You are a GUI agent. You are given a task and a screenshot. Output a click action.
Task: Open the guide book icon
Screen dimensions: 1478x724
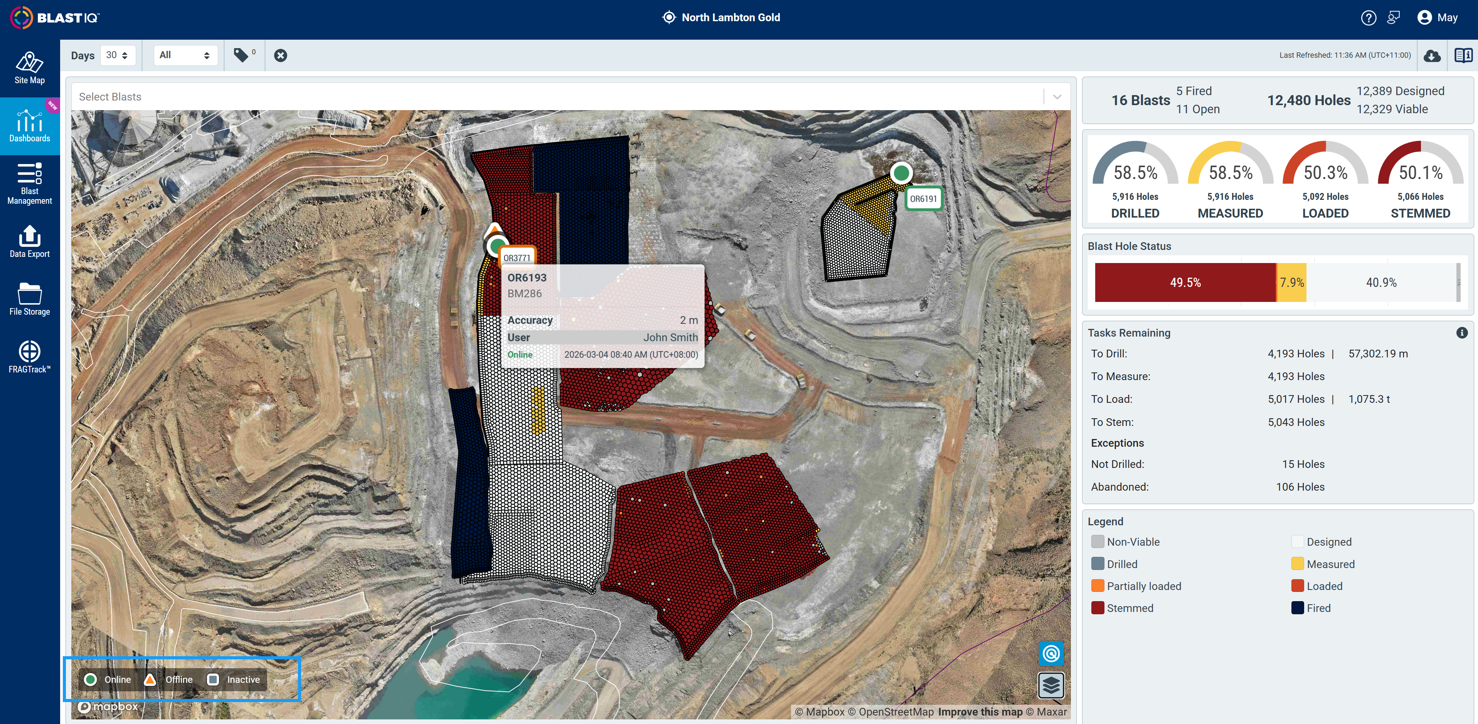(x=1464, y=55)
